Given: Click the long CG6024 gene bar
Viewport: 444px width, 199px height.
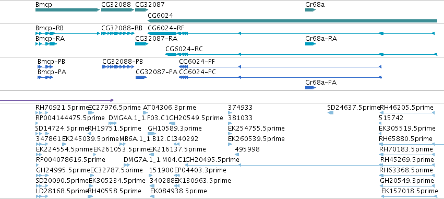Looking at the screenshot, I should coord(293,21).
